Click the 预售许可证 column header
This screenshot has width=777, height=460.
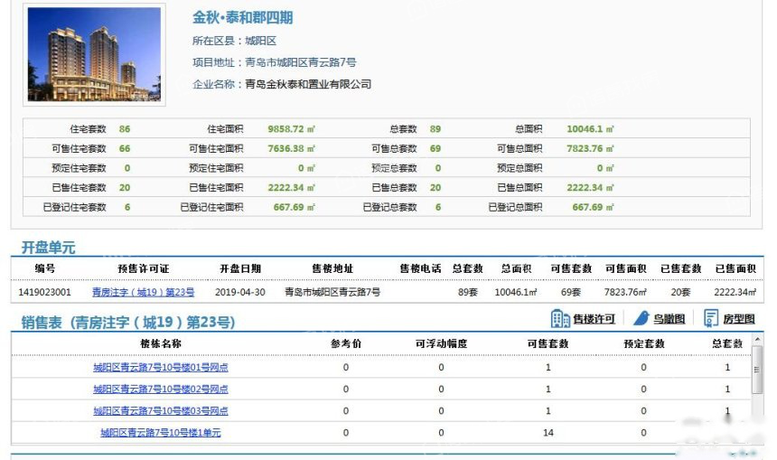[144, 268]
